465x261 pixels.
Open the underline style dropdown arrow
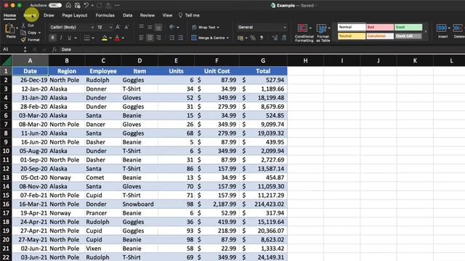click(76, 38)
